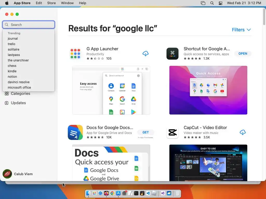Screen dimensions: 266x199
Task: Click the Updates sidebar icon
Action: (6, 103)
